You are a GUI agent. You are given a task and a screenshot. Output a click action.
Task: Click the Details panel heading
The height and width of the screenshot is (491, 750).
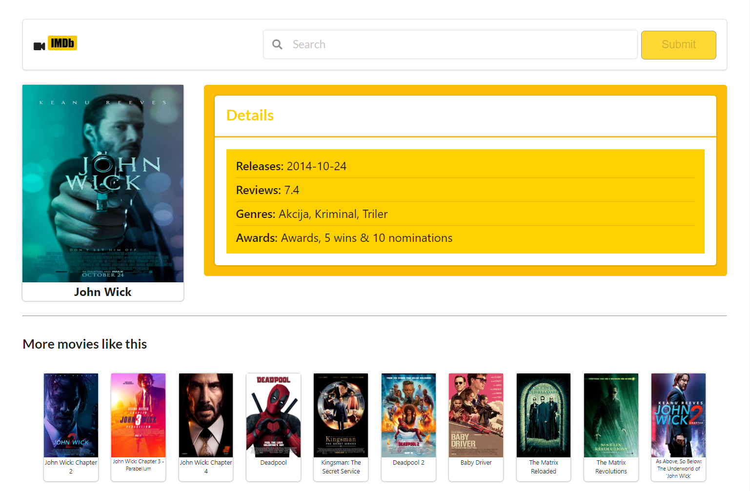(250, 116)
